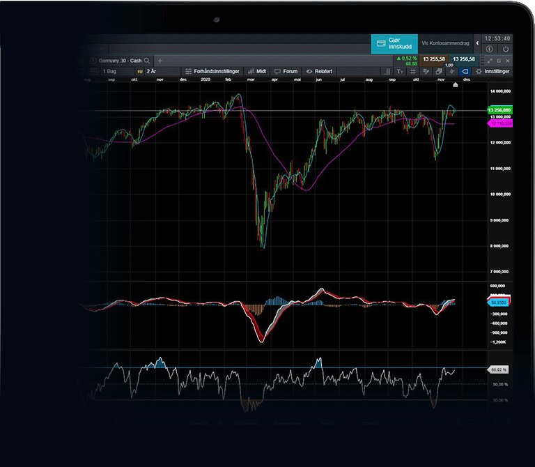Click the 1,00 spread value badge
The image size is (535, 467).
click(449, 65)
